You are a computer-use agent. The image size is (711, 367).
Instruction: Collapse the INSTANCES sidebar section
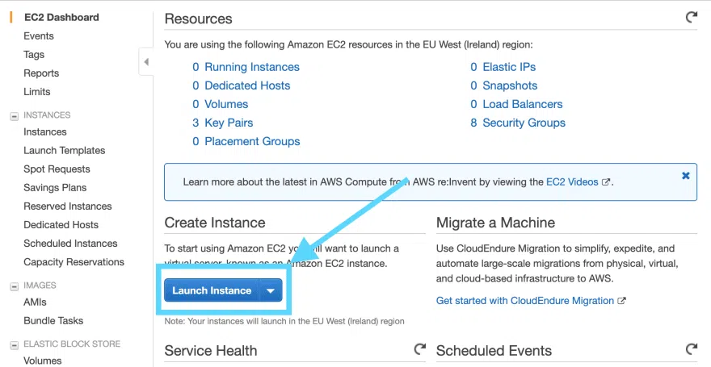14,115
